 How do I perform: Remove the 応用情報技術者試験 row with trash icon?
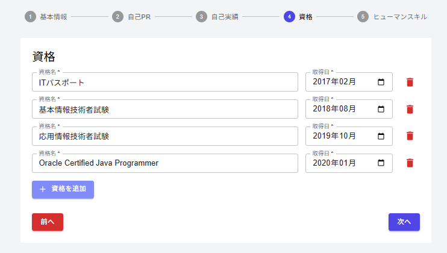410,136
